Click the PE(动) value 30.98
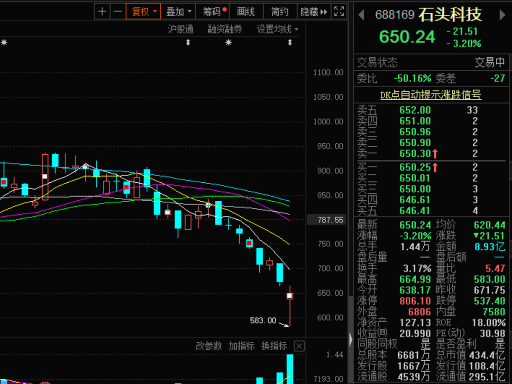The width and height of the screenshot is (512, 384). click(493, 334)
